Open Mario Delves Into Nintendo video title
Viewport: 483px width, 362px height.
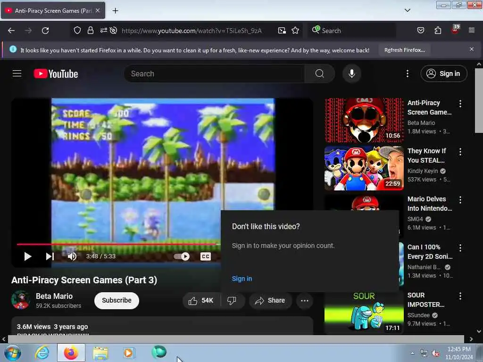430,204
